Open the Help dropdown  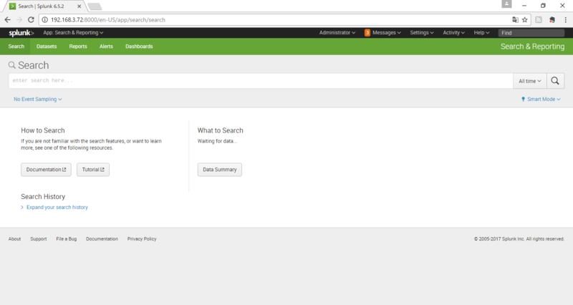coord(481,32)
